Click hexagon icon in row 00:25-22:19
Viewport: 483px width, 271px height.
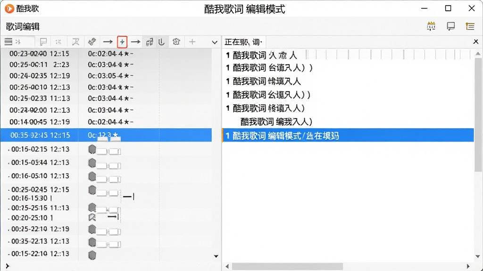pyautogui.click(x=92, y=229)
